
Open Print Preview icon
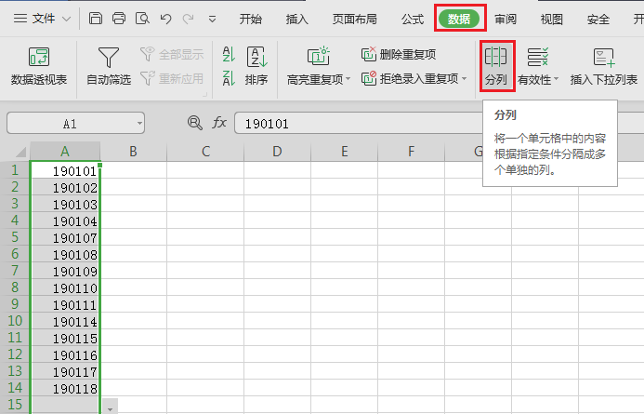point(142,19)
